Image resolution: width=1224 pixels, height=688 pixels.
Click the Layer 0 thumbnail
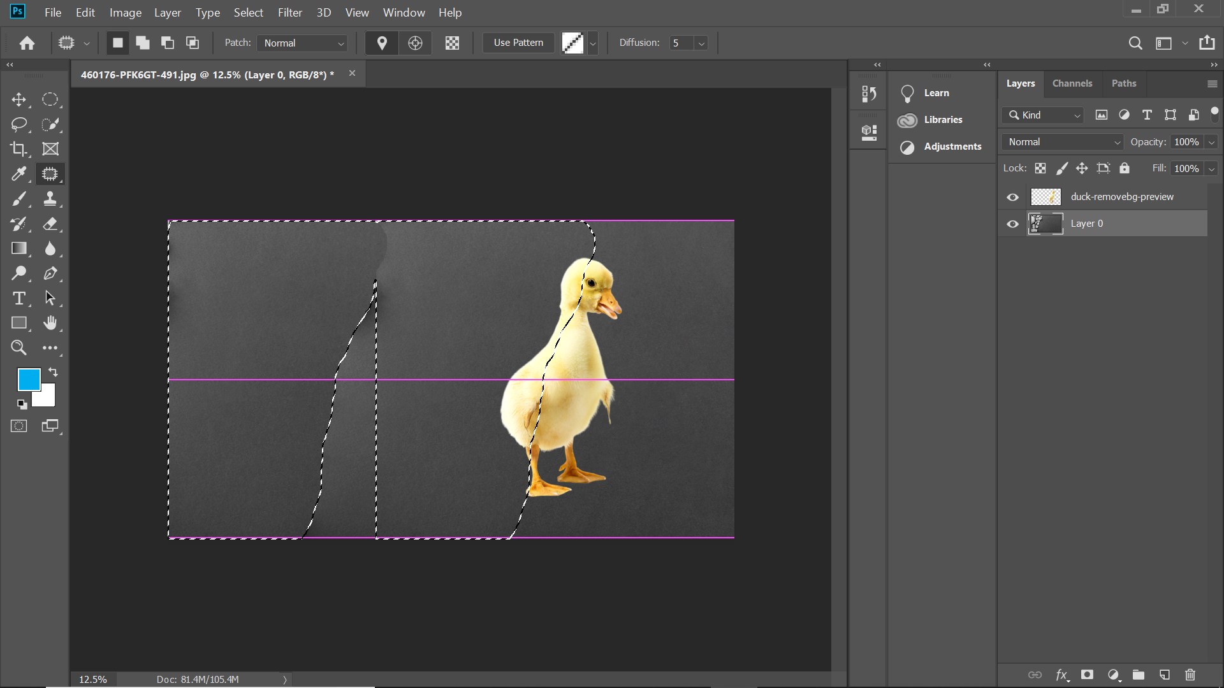click(x=1045, y=224)
